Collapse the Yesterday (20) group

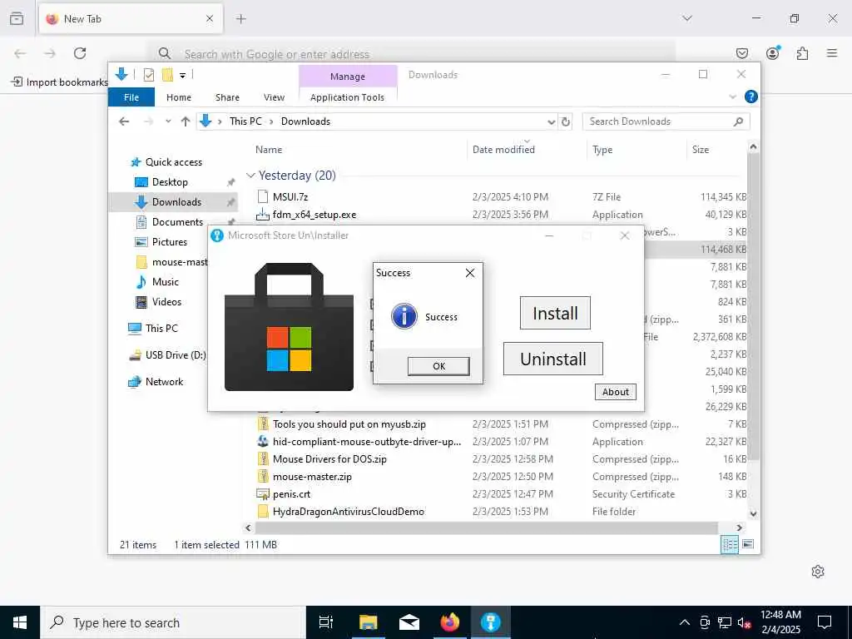click(250, 176)
